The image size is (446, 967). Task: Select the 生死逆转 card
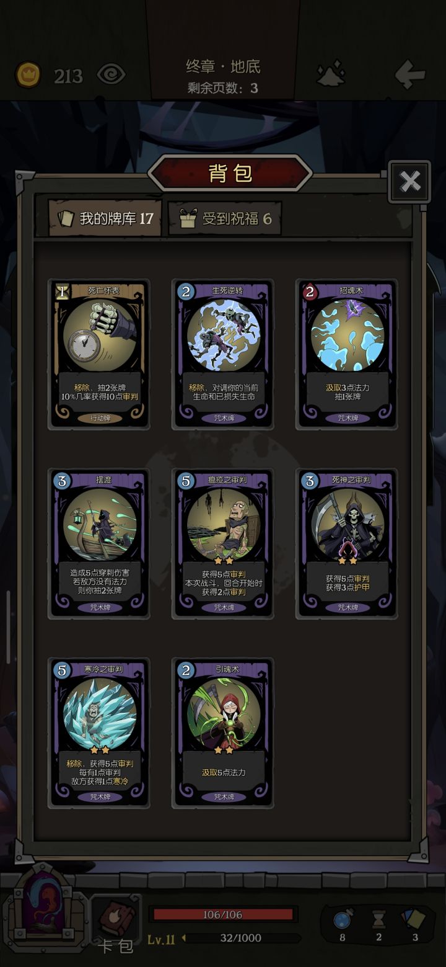[223, 354]
